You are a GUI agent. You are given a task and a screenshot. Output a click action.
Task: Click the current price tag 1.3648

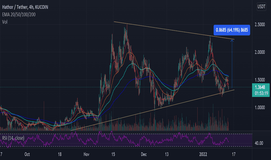click(x=260, y=87)
